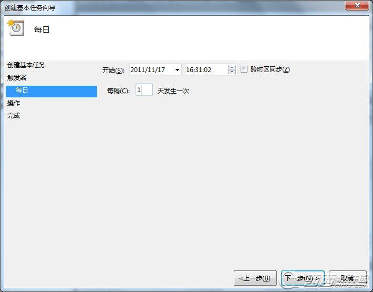373x292 pixels.
Task: Click the 取消 cancel button
Action: pos(348,278)
